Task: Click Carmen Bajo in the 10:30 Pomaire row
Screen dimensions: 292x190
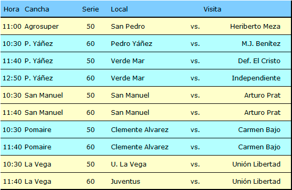Action: coord(259,129)
